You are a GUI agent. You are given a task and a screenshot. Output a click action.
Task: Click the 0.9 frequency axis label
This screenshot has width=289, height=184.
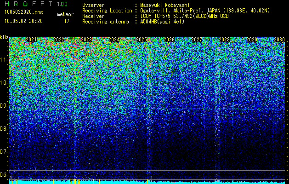click(4, 106)
